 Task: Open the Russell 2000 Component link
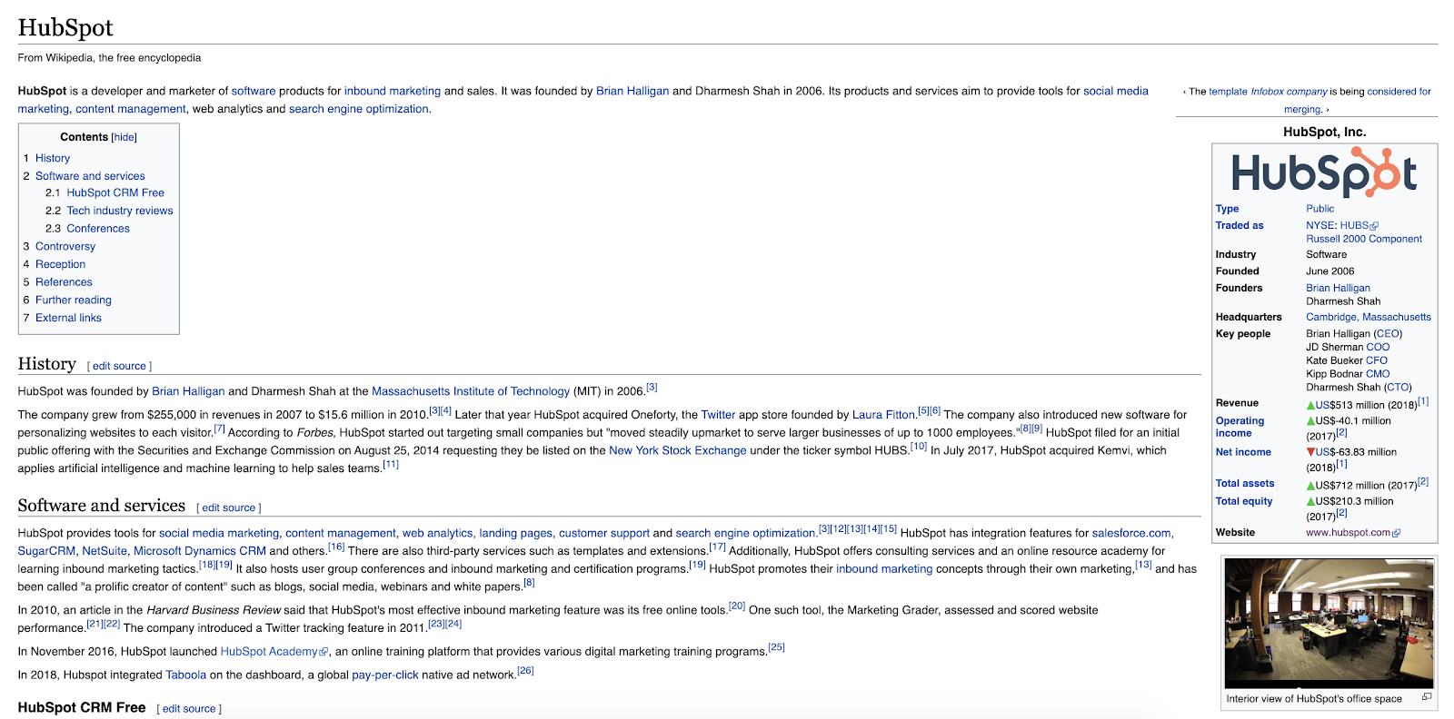[1363, 239]
